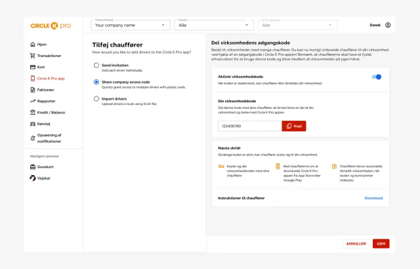Open the Kort sidebar item
This screenshot has height=269, width=420.
[41, 67]
